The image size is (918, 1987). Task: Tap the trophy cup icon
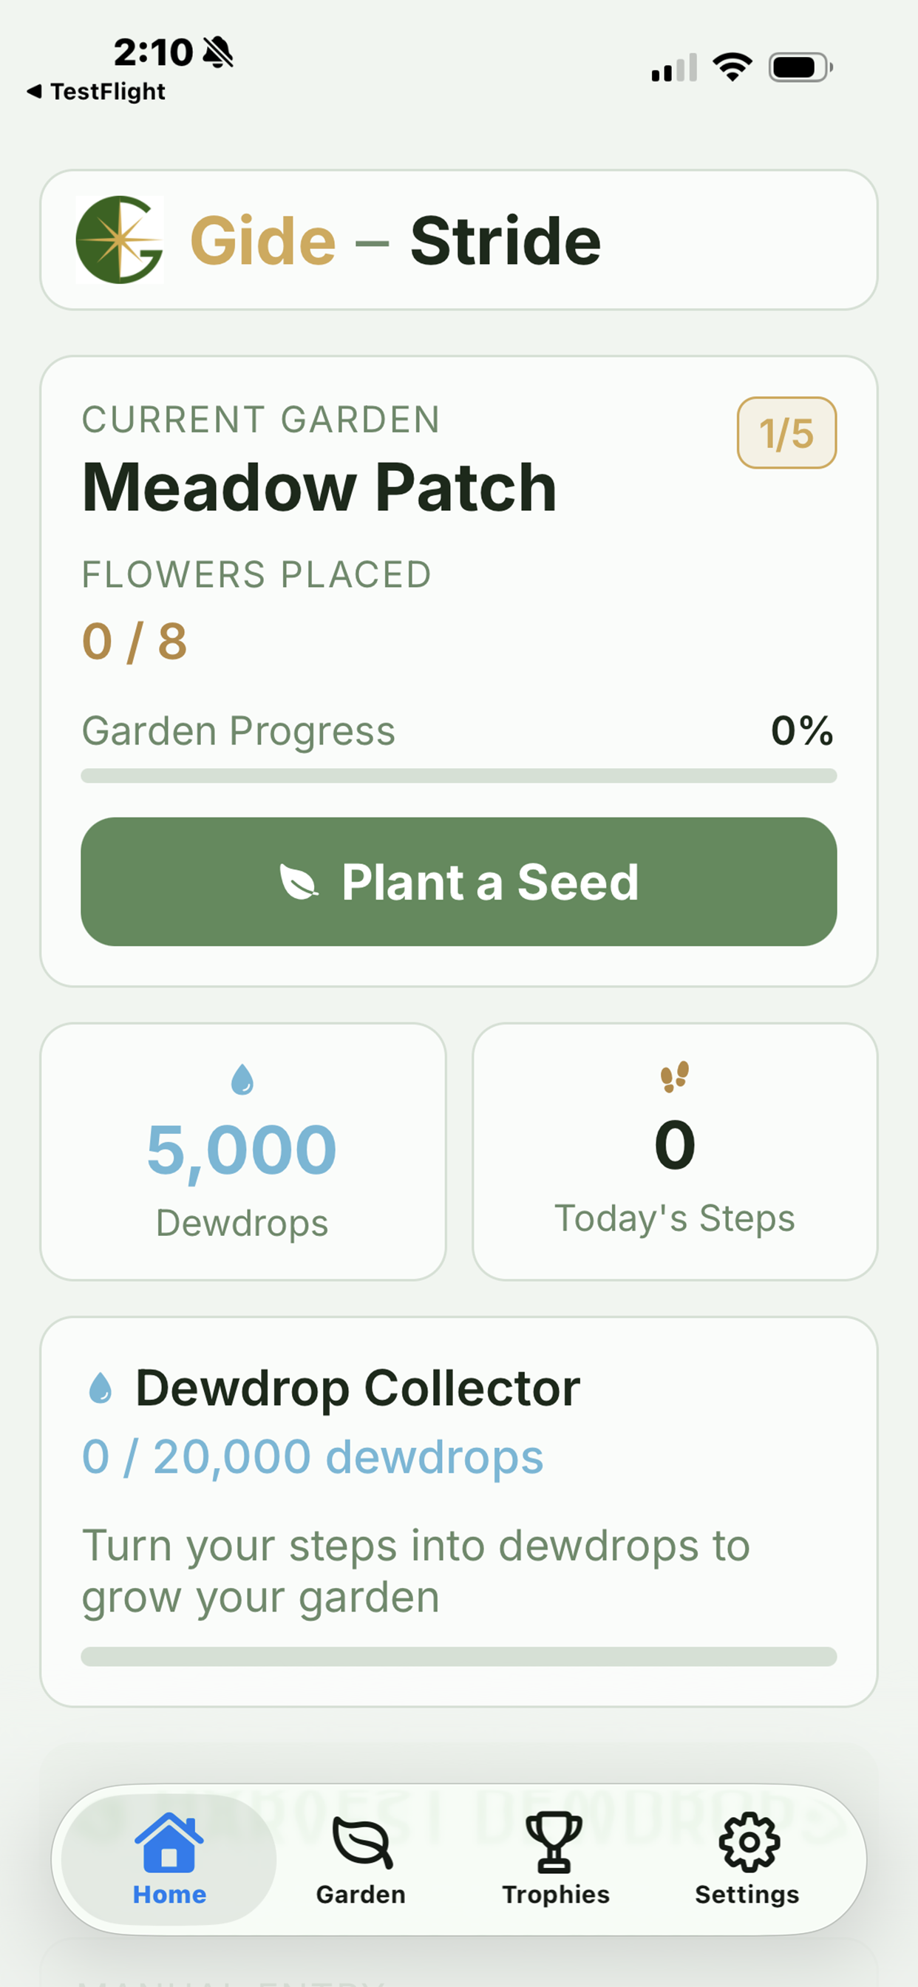pos(554,1842)
